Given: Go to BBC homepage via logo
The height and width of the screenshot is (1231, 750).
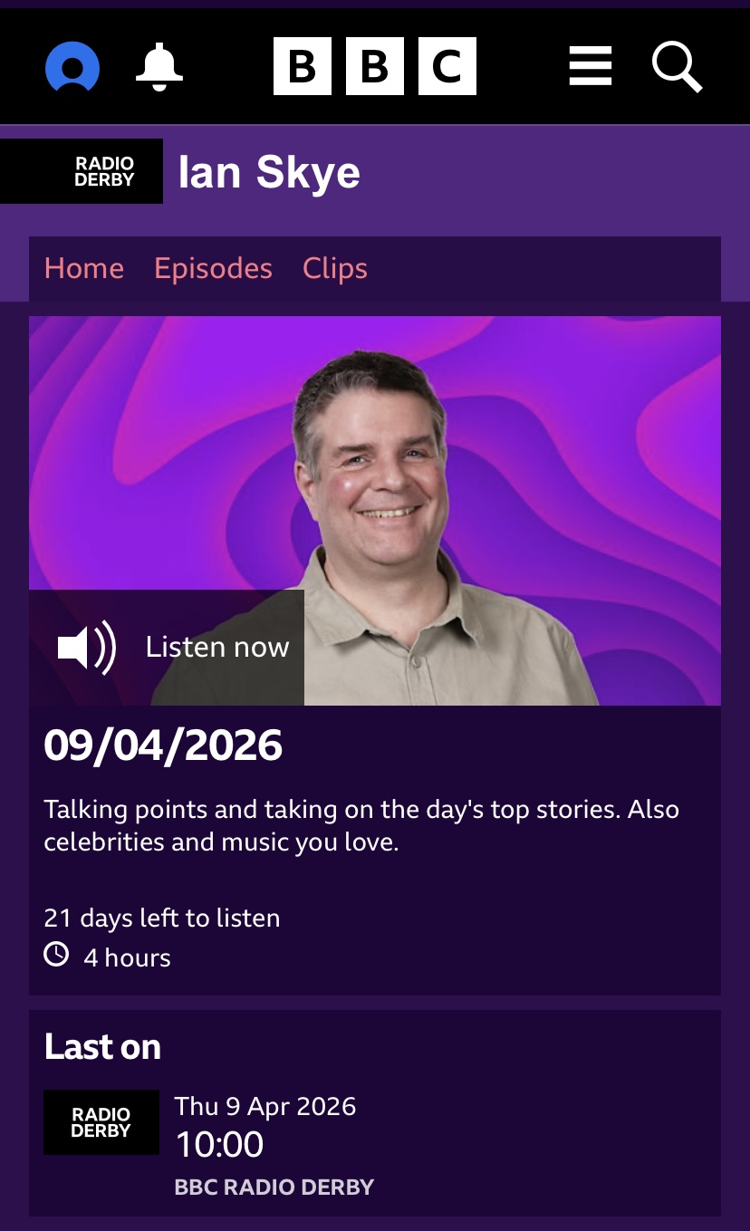Looking at the screenshot, I should [375, 66].
